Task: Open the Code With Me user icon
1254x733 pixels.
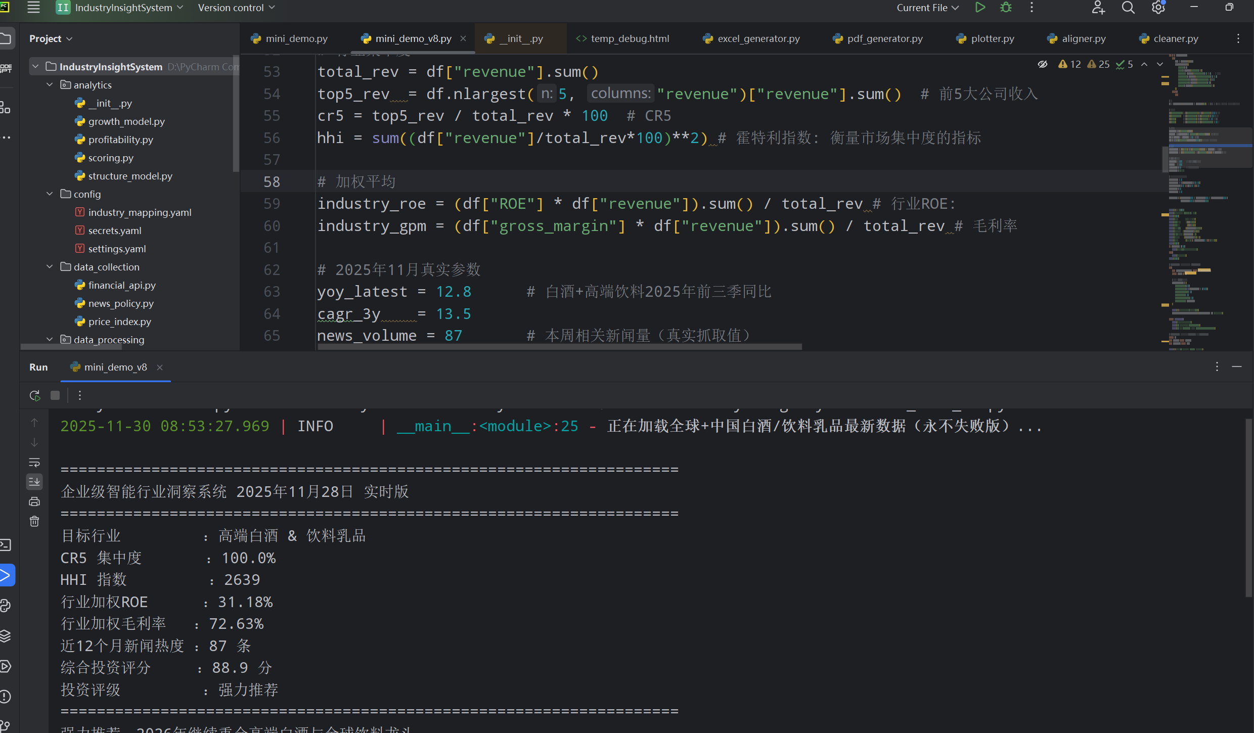Action: [x=1098, y=8]
